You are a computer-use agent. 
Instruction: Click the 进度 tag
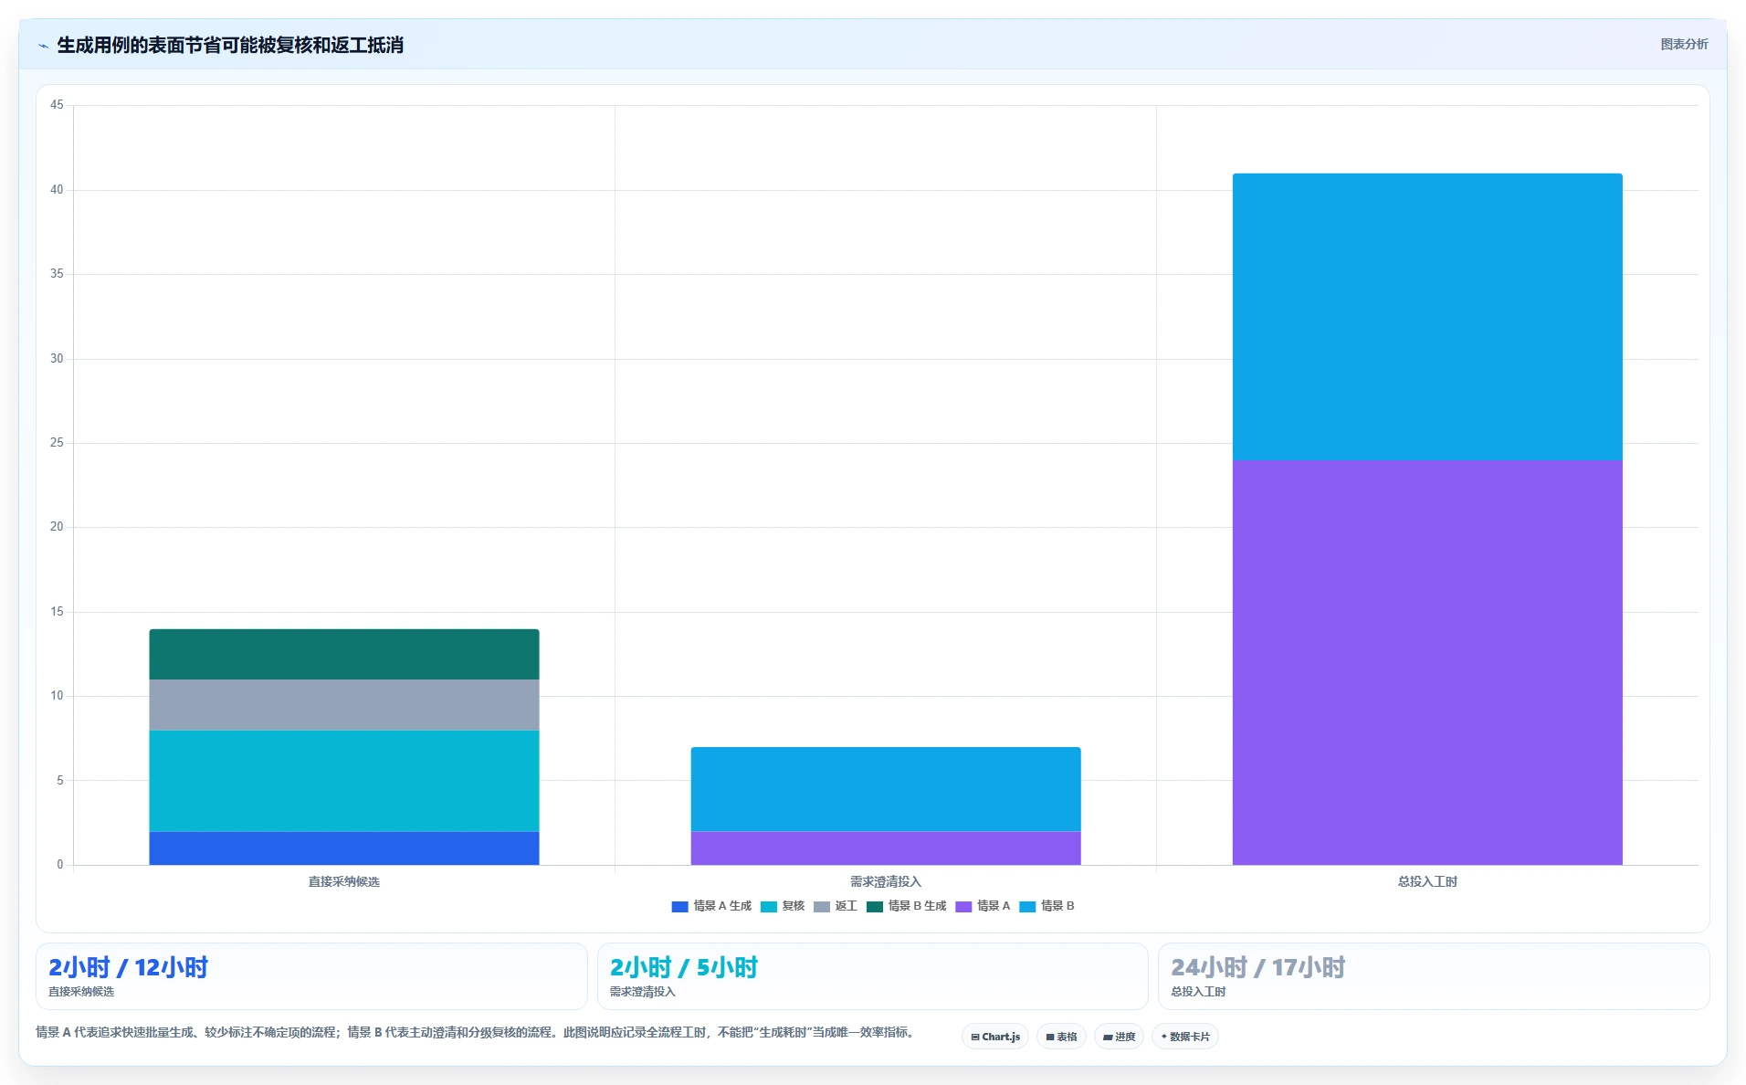coord(1119,1037)
